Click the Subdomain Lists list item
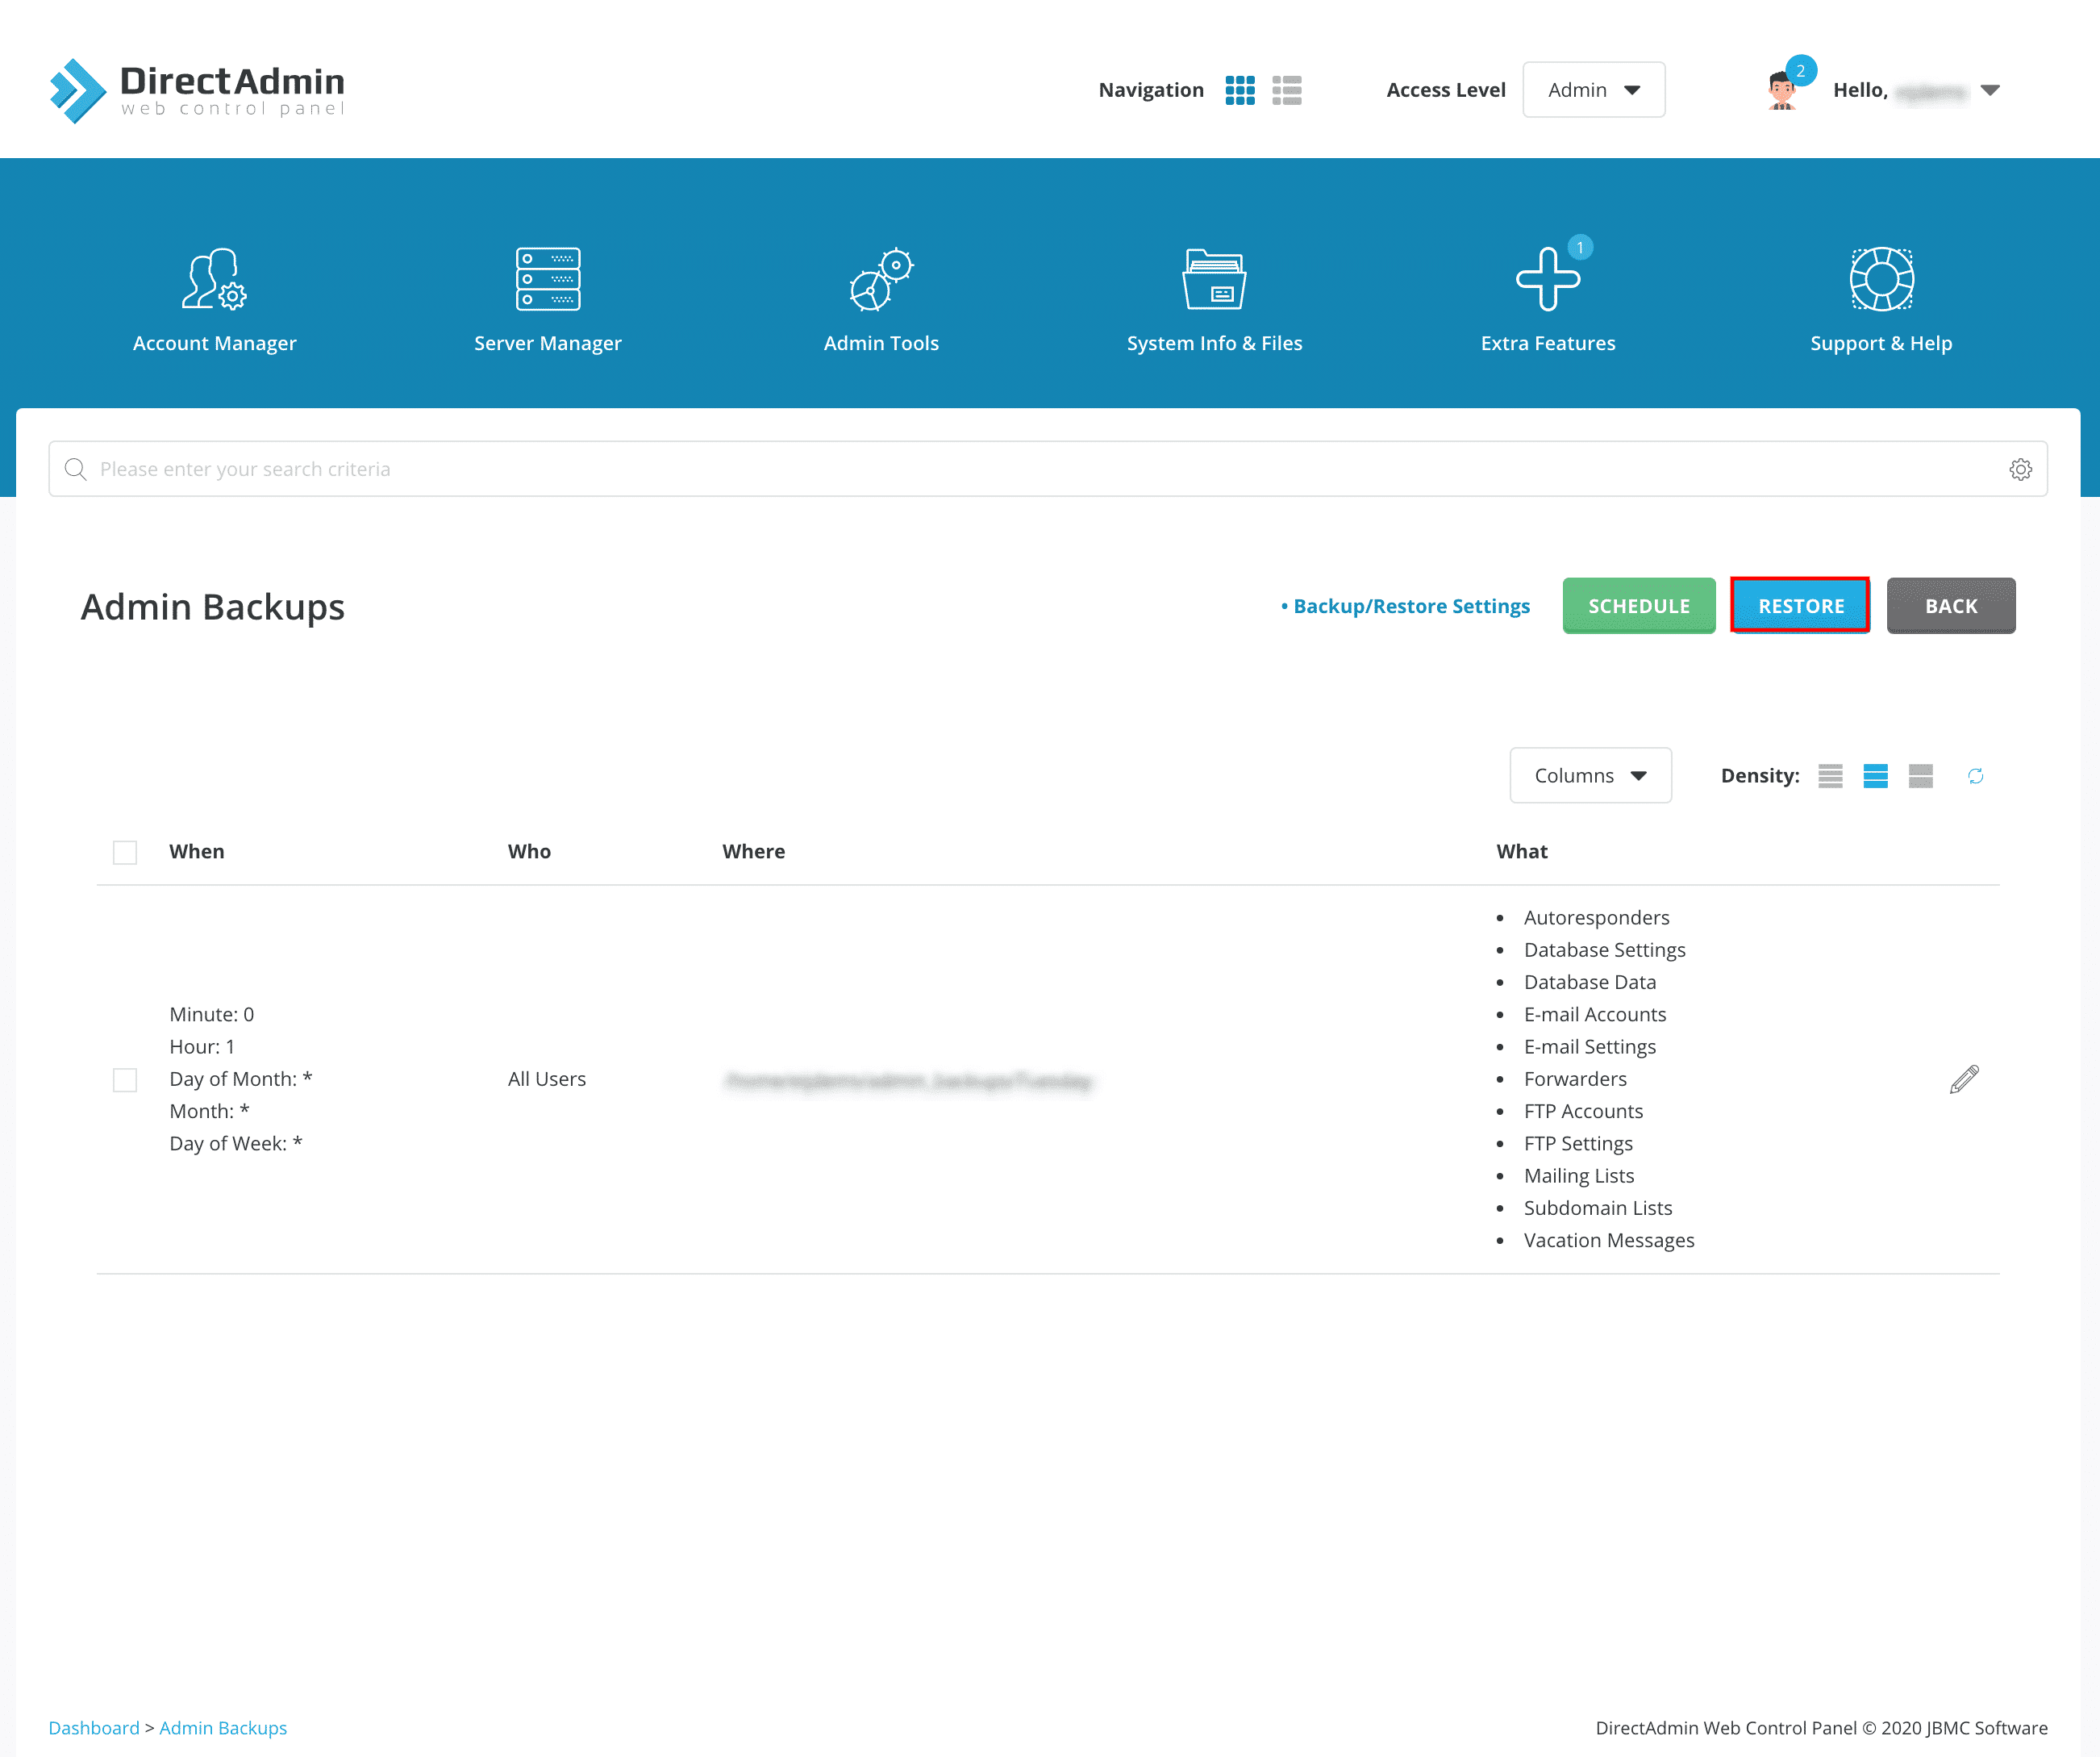2100x1757 pixels. pyautogui.click(x=1598, y=1208)
